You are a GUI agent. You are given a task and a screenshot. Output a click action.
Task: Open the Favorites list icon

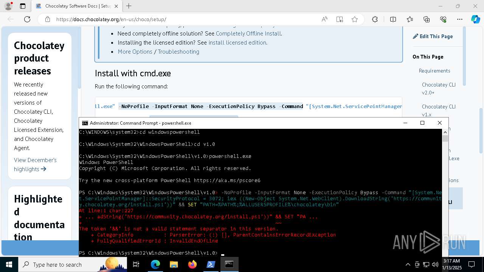[410, 19]
